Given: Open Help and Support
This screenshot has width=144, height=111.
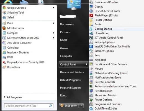Looking at the screenshot, I should point(70,88).
